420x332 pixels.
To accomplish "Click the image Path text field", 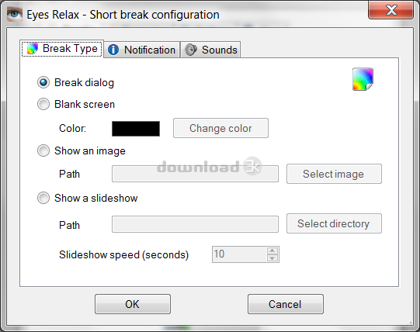I will tap(195, 174).
